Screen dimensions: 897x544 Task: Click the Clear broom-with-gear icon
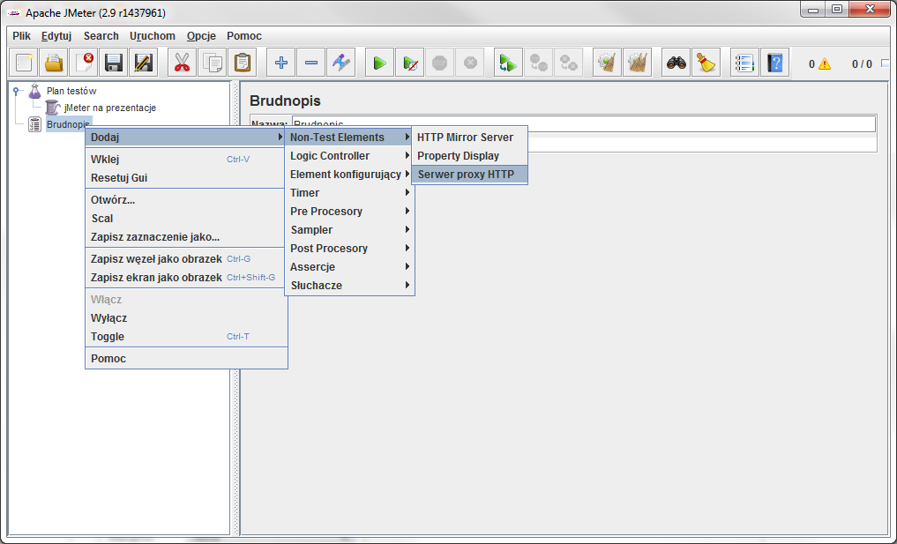(607, 63)
